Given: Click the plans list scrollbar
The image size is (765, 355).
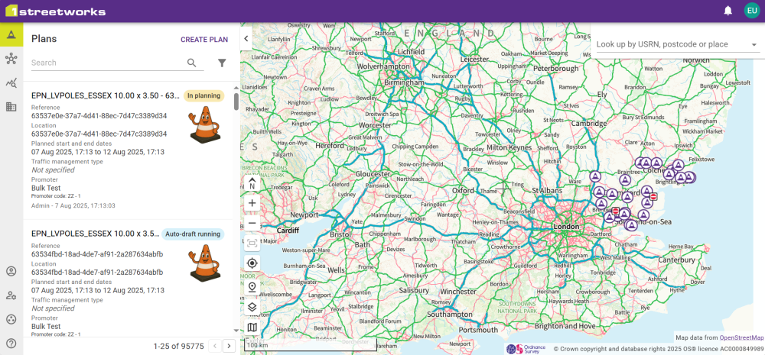Looking at the screenshot, I should 236,102.
